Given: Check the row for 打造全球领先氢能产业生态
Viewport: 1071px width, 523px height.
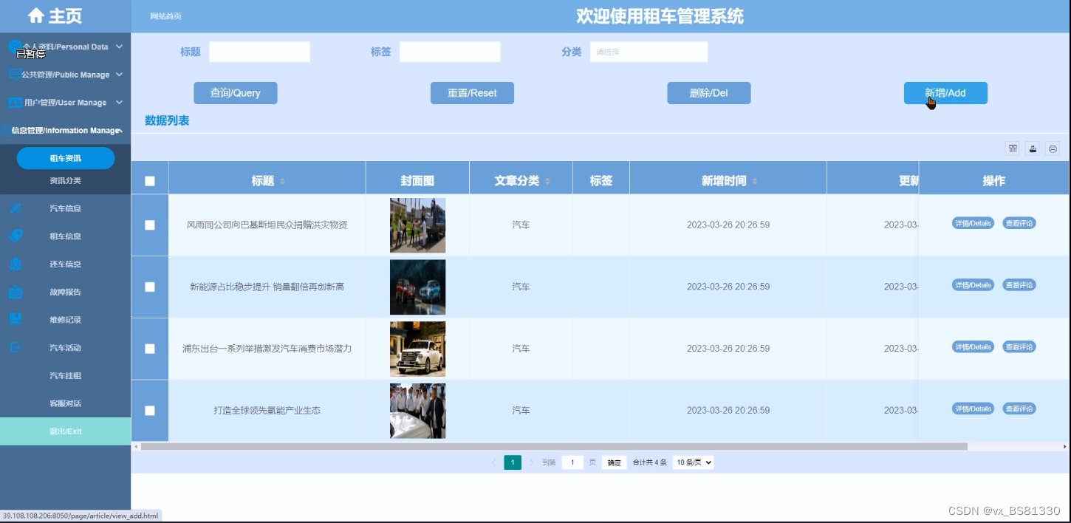Looking at the screenshot, I should [x=150, y=411].
